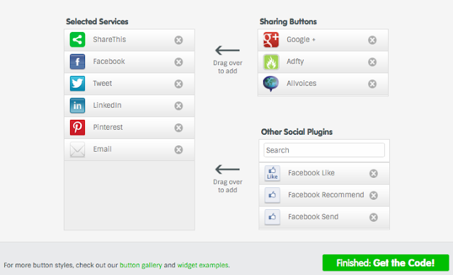453x275 pixels.
Task: Choose the LinkedIn icon
Action: pos(77,106)
